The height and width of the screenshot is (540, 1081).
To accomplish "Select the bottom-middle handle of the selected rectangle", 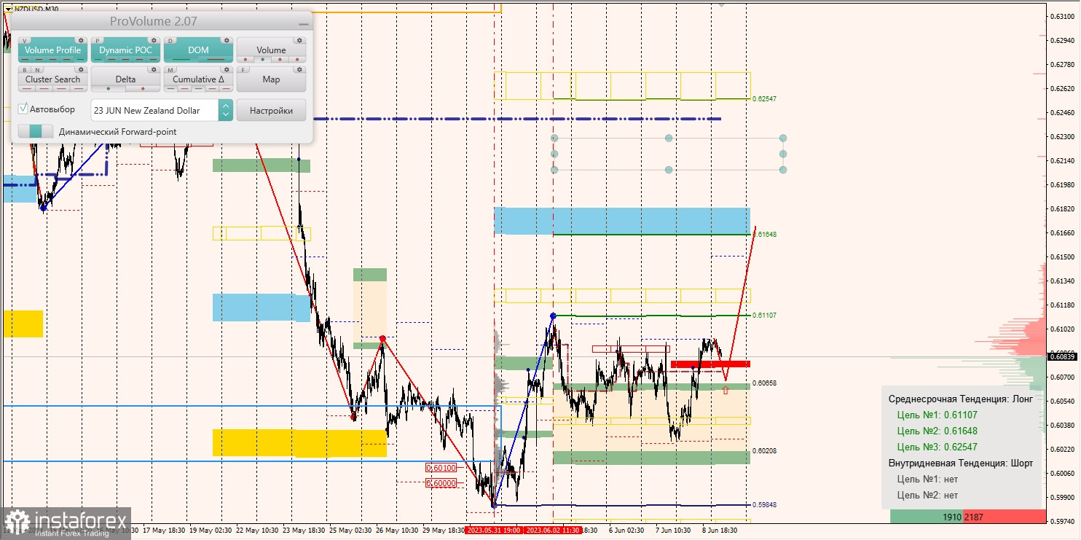I will point(669,170).
